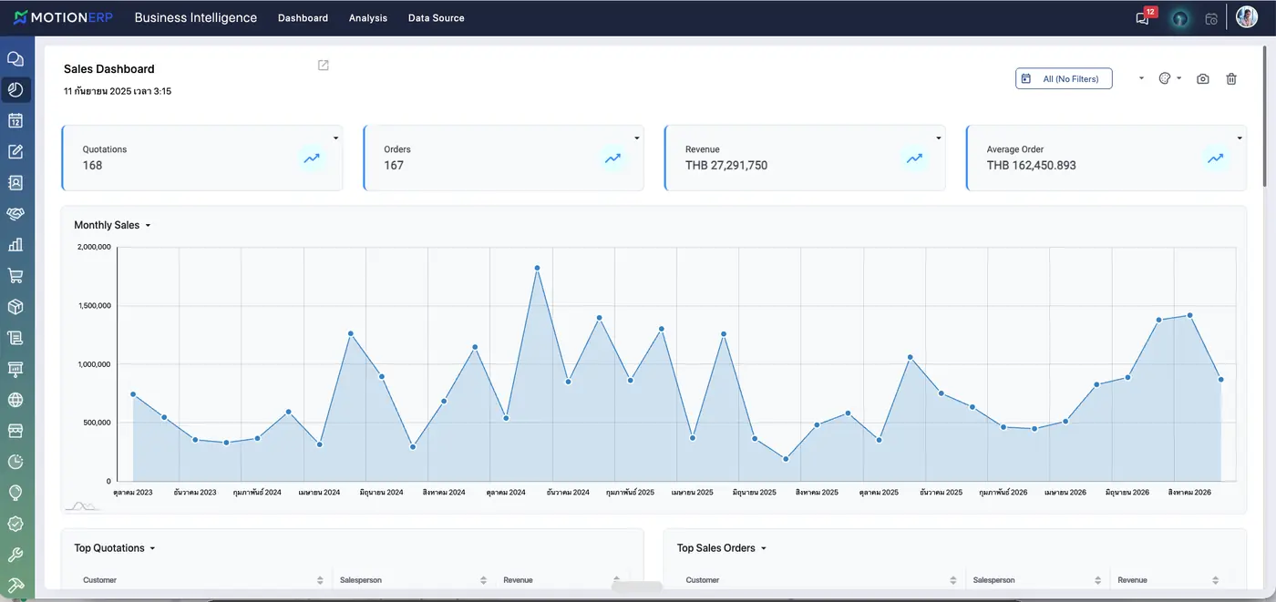Click the THB 27,291,750 revenue value

[726, 166]
